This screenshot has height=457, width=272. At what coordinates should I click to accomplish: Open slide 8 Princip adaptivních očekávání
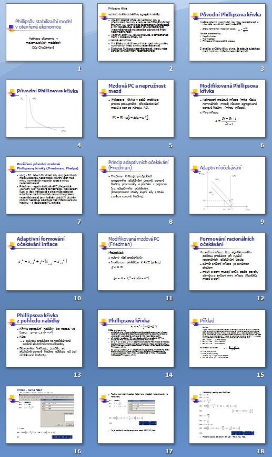coord(136,185)
